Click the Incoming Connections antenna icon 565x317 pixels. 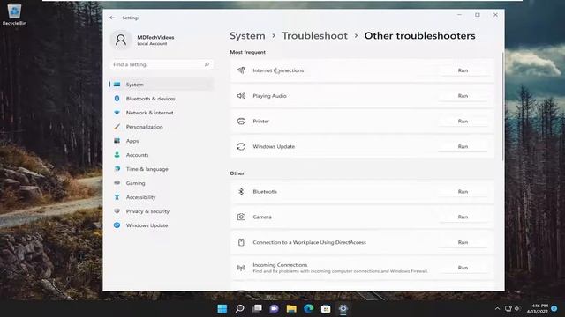click(241, 268)
